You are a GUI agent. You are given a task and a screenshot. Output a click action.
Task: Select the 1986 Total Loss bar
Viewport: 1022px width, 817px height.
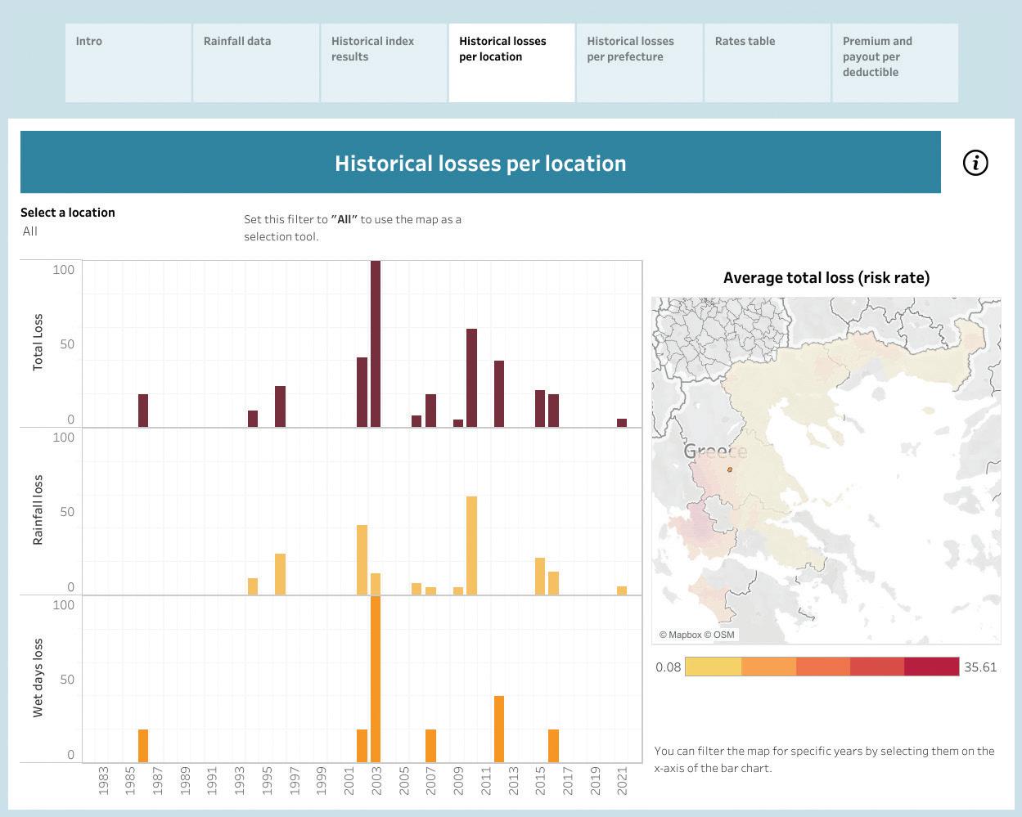tap(143, 411)
